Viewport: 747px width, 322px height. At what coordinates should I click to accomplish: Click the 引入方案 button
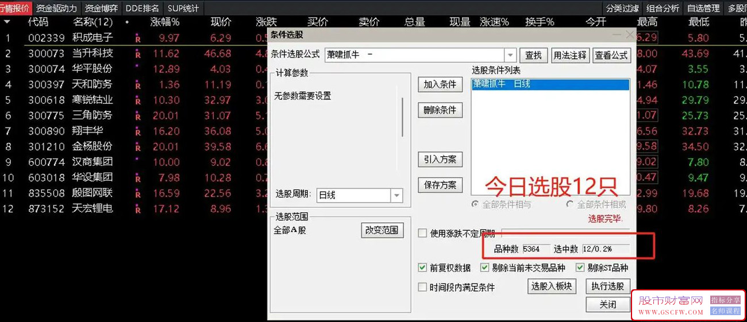click(440, 160)
